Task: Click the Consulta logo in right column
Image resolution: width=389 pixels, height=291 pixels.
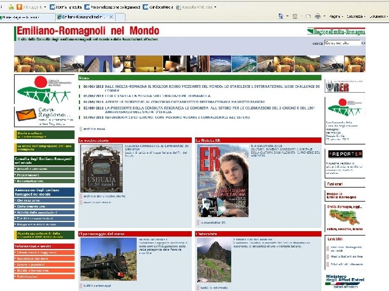Action: 345,108
